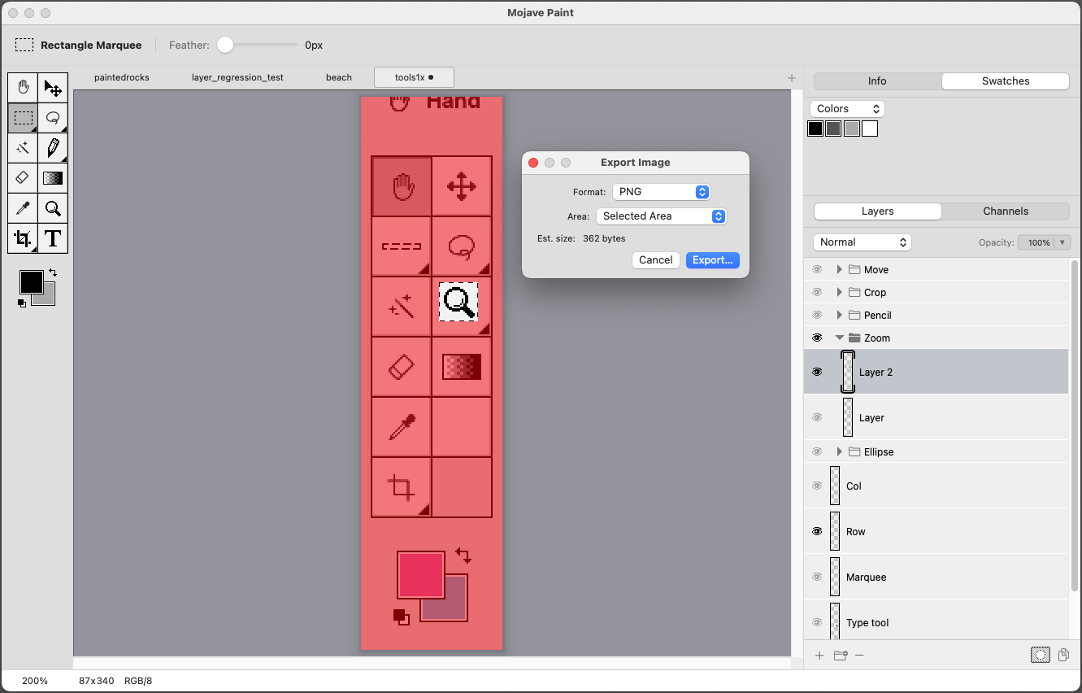The image size is (1082, 693).
Task: Select the Hand tool in the toolbox
Action: (x=23, y=88)
